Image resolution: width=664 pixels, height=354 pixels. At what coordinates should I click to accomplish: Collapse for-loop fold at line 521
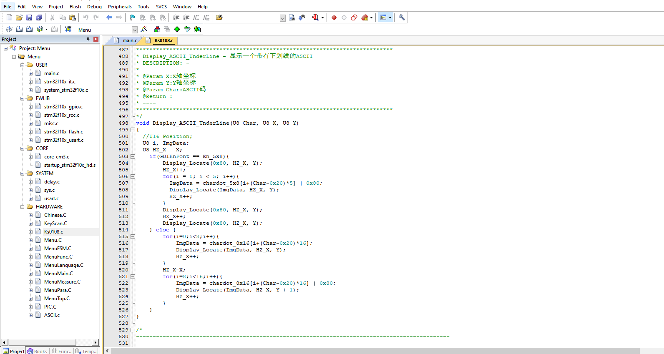click(x=133, y=276)
